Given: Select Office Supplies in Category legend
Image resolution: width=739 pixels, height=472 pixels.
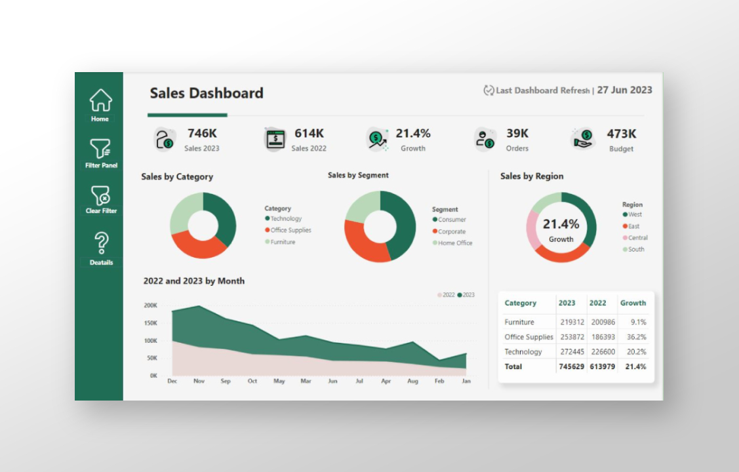Looking at the screenshot, I should point(290,230).
